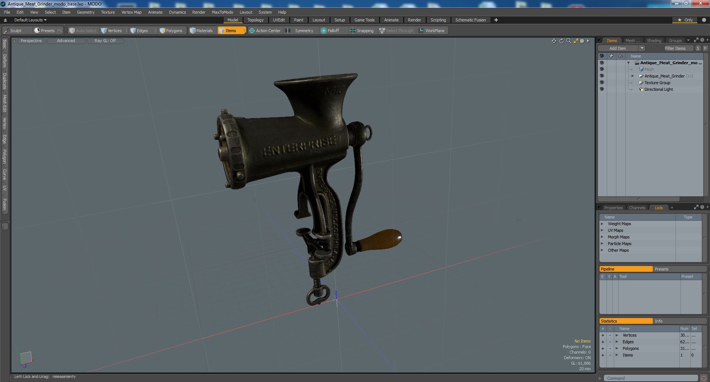
Task: Toggle Auto Select
Action: 83,31
